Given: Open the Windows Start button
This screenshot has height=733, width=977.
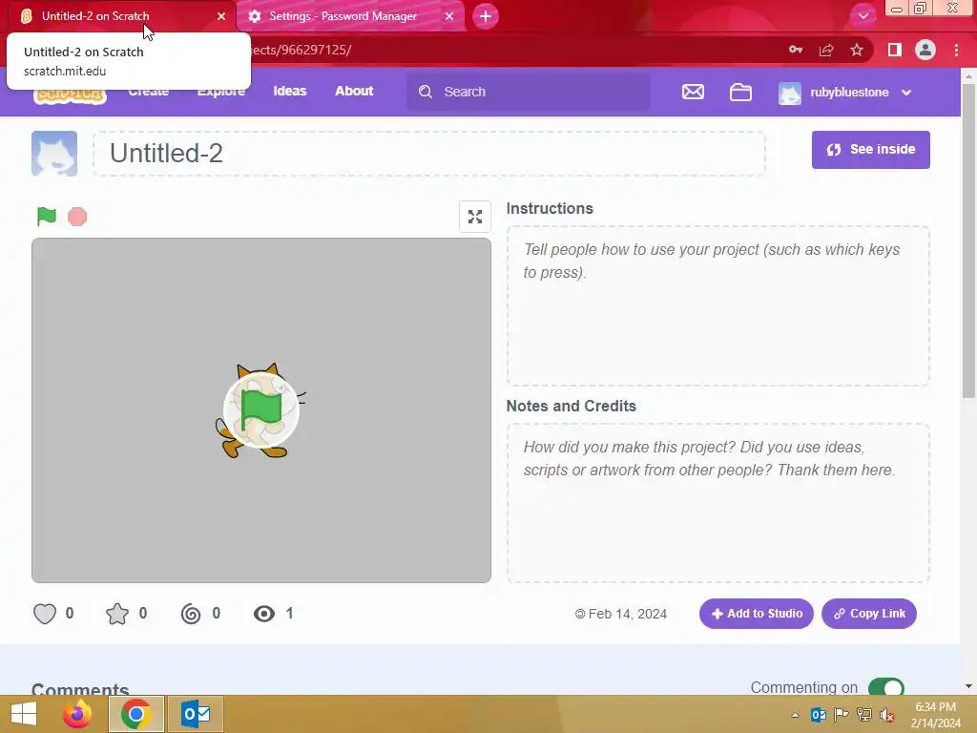Looking at the screenshot, I should [24, 714].
